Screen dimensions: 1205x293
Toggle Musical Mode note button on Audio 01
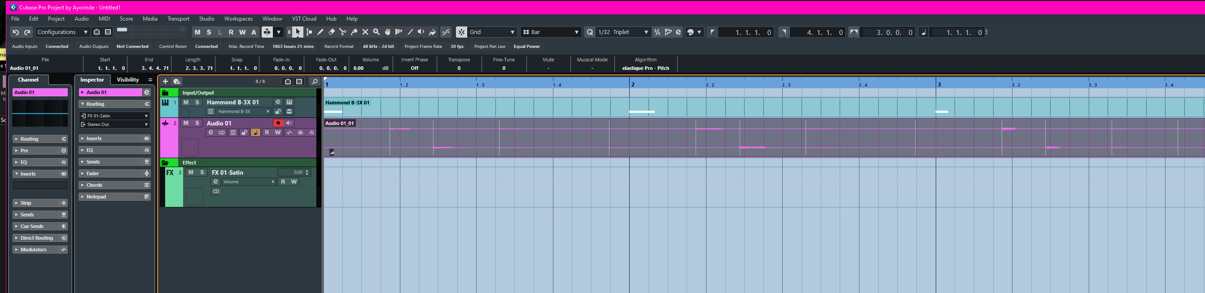pyautogui.click(x=255, y=133)
